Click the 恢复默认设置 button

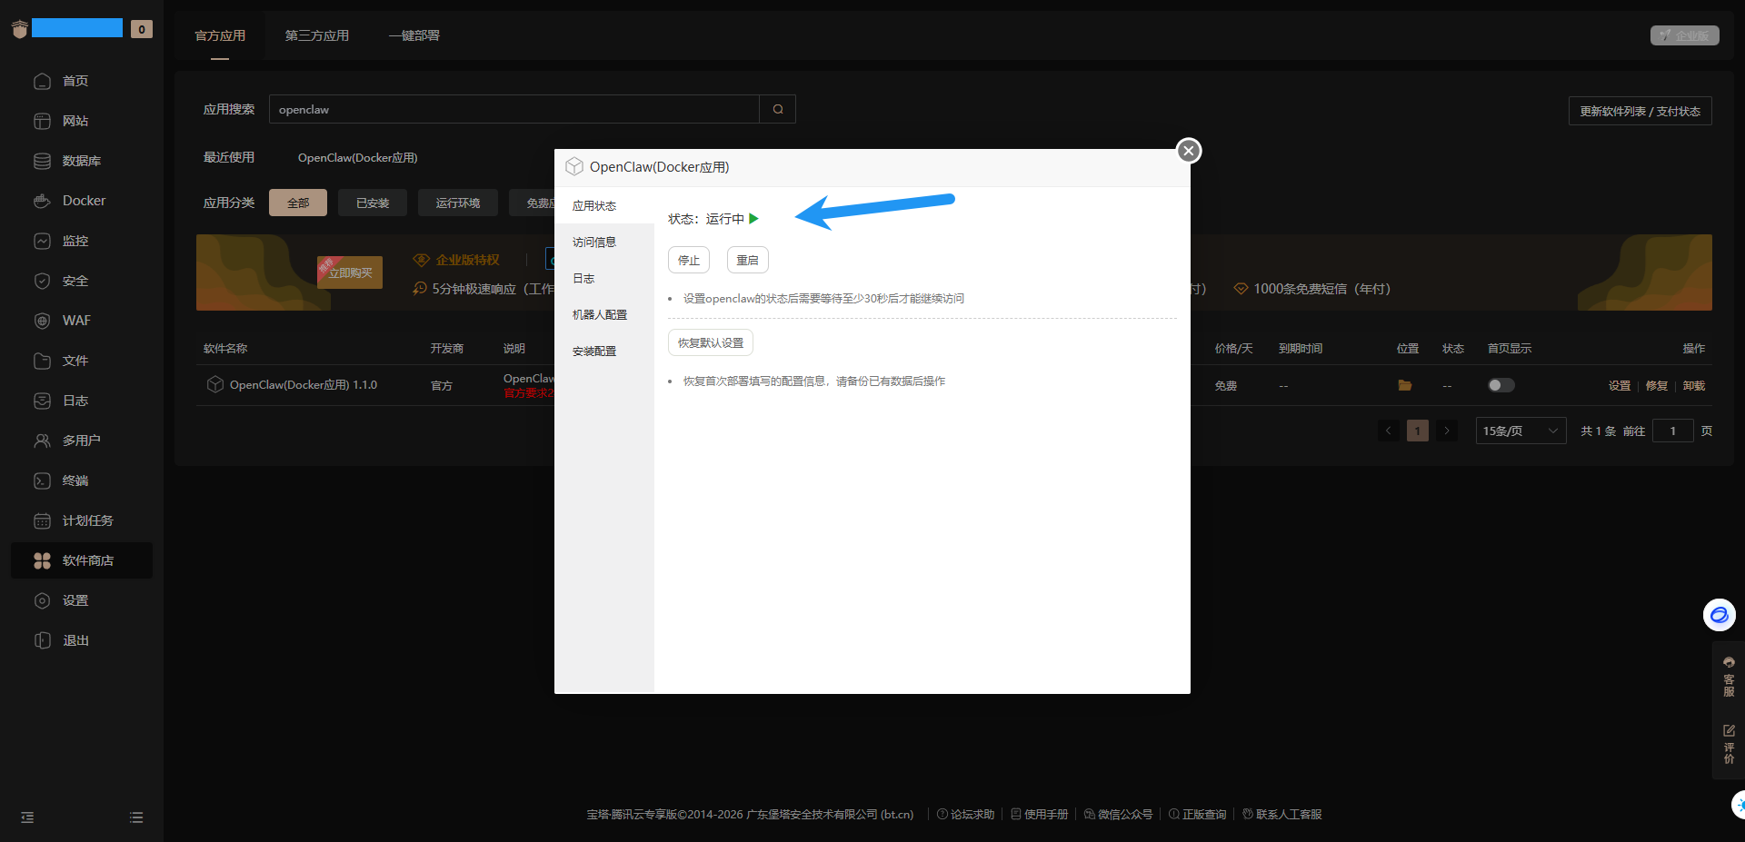point(710,342)
